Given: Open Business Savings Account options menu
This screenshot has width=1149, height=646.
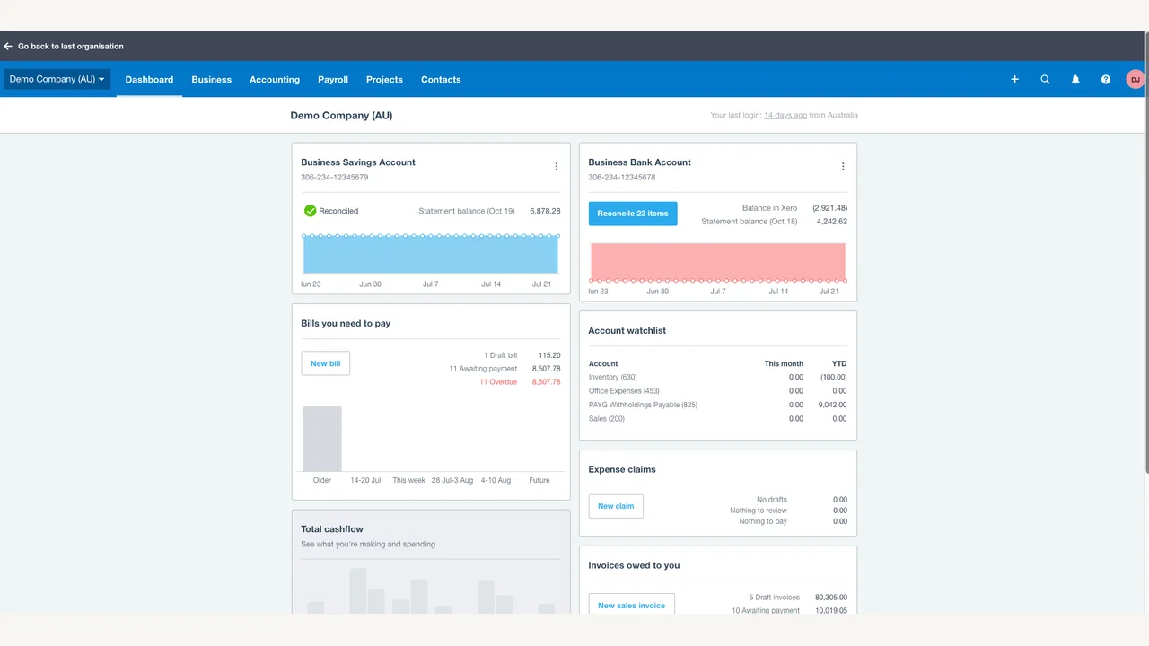Looking at the screenshot, I should pos(556,166).
